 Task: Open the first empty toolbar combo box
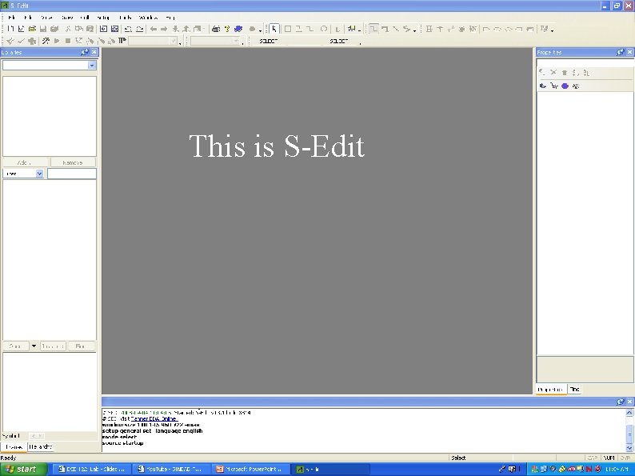pyautogui.click(x=153, y=41)
